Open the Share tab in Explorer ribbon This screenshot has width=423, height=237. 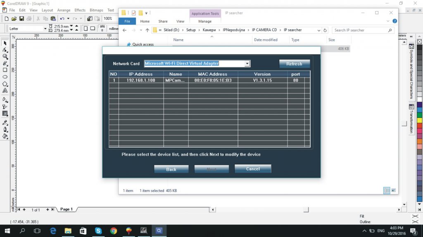click(x=163, y=21)
